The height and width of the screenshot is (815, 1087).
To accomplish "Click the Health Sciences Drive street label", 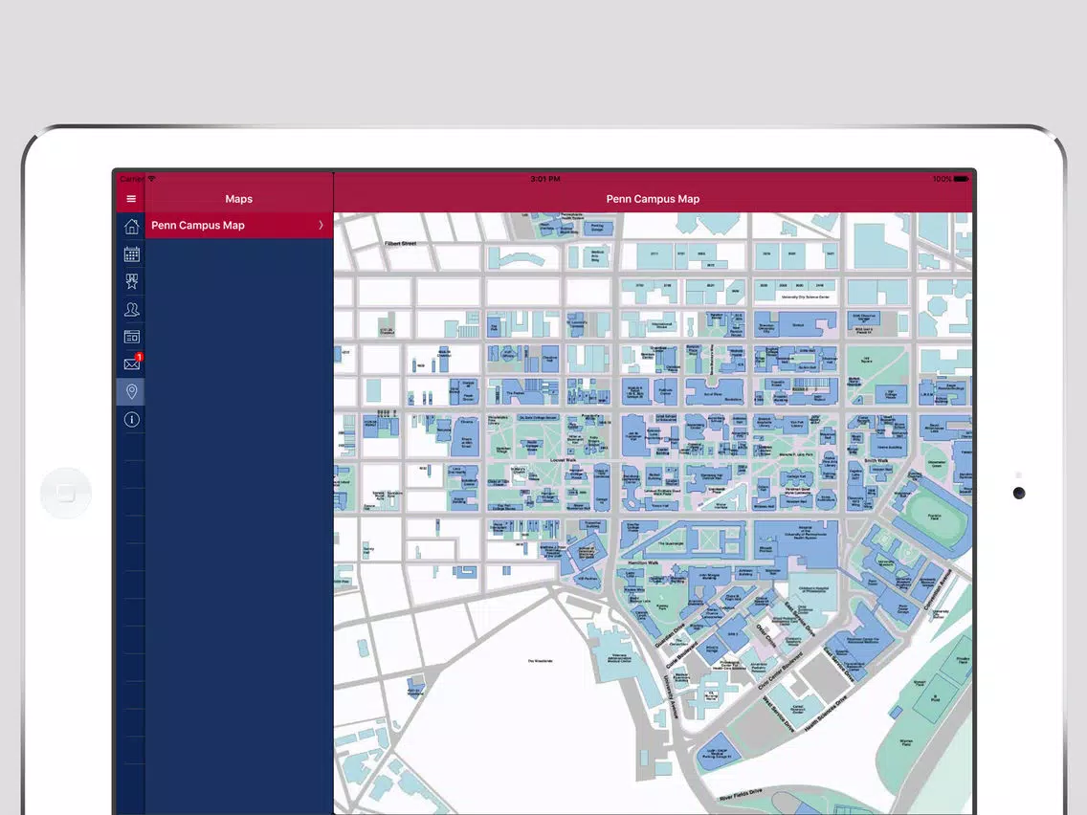I will 826,715.
